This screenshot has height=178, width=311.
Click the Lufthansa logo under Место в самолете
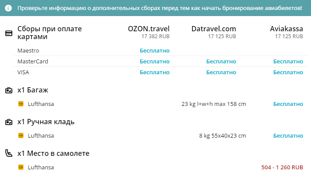coord(21,167)
